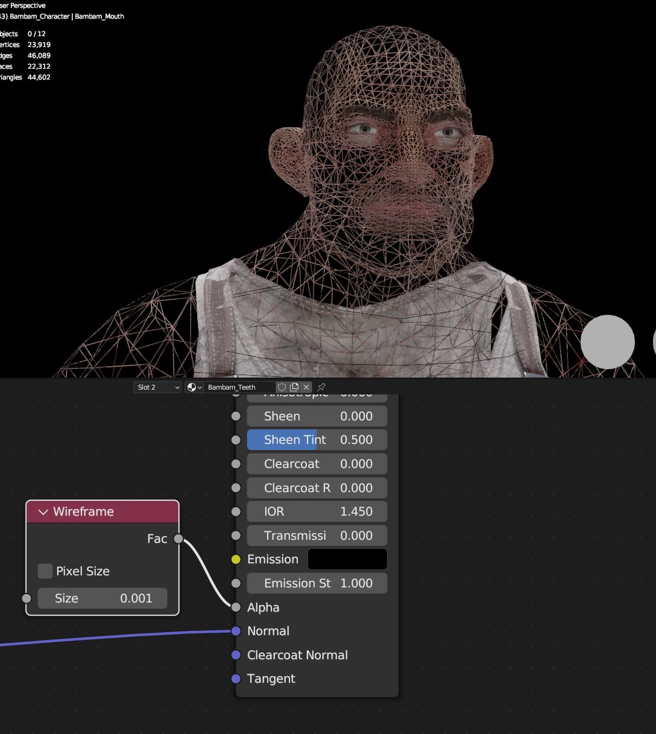The height and width of the screenshot is (734, 656).
Task: Open the material browse sphere icon
Action: click(194, 387)
